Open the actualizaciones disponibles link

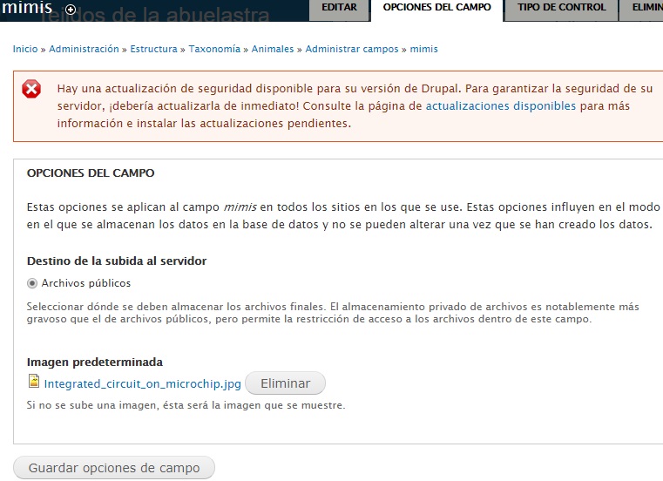tap(501, 105)
